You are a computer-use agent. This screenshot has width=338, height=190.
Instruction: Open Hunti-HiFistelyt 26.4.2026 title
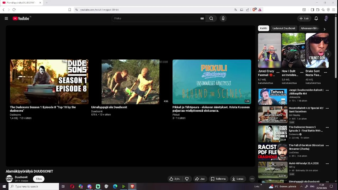click(304, 163)
